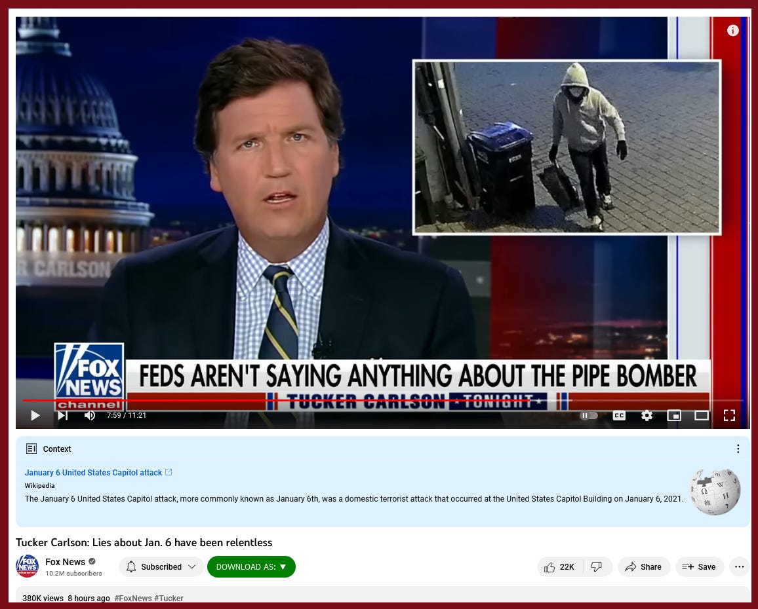The image size is (758, 609).
Task: Expand the Subscribed notification dropdown
Action: pyautogui.click(x=161, y=566)
